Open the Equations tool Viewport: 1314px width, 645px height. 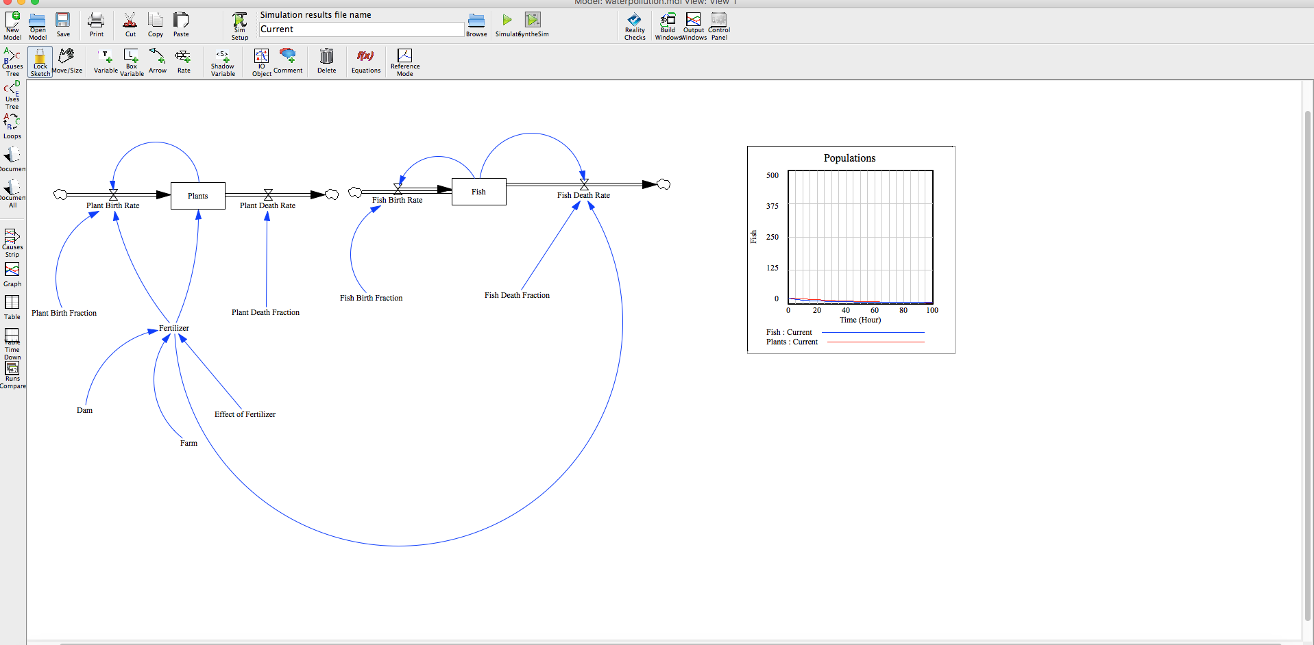click(x=366, y=61)
